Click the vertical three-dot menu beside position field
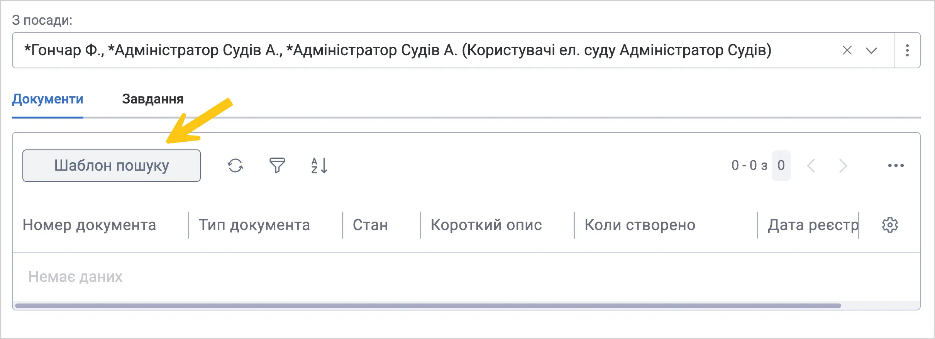935x339 pixels. [x=907, y=51]
